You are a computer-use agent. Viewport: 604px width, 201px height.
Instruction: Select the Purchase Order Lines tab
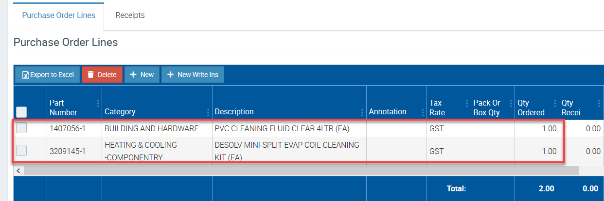coord(58,15)
